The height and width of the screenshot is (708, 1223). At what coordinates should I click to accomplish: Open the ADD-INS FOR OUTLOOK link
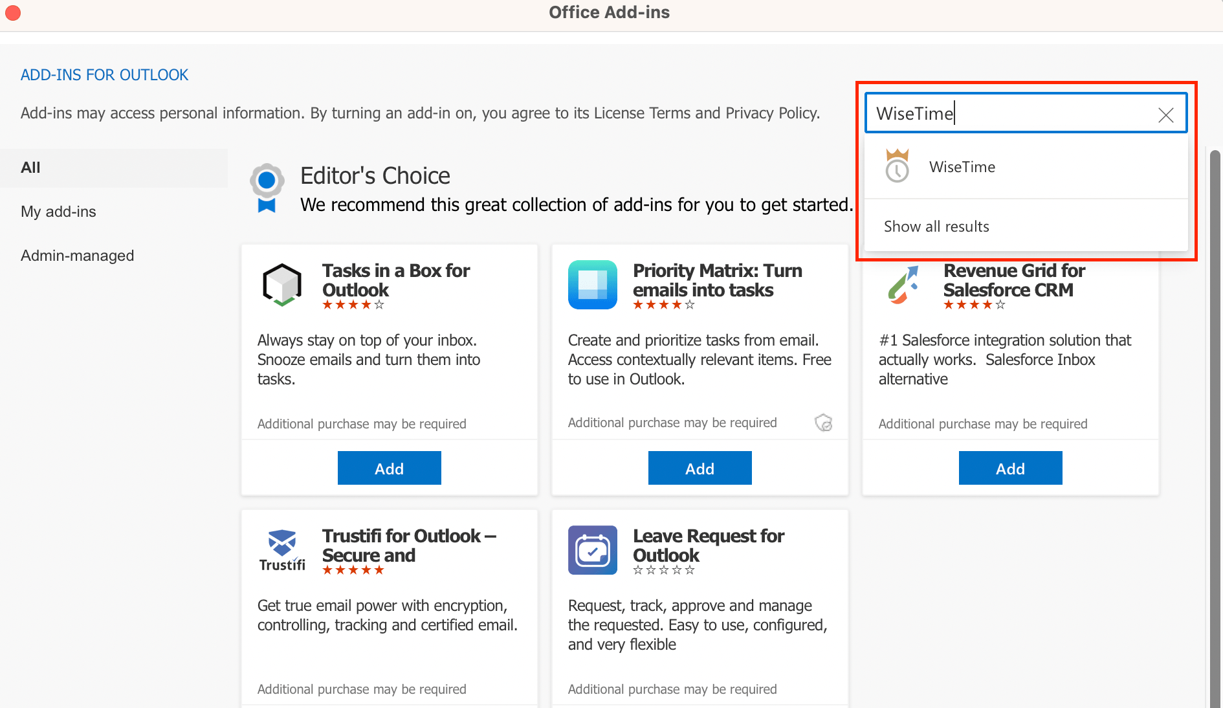[104, 74]
